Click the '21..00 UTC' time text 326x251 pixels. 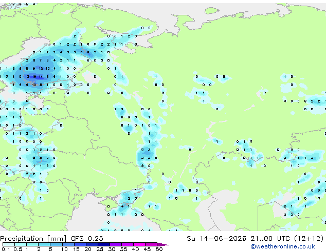click(270, 238)
